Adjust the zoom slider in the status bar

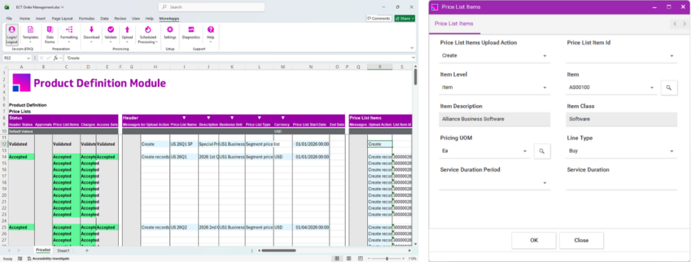pyautogui.click(x=387, y=259)
